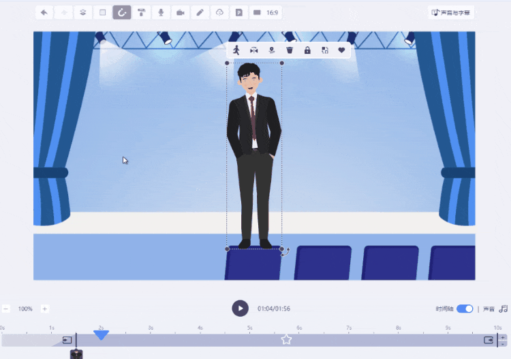511x359 pixels.
Task: Click the small plus at timeline end
Action: coord(503,337)
